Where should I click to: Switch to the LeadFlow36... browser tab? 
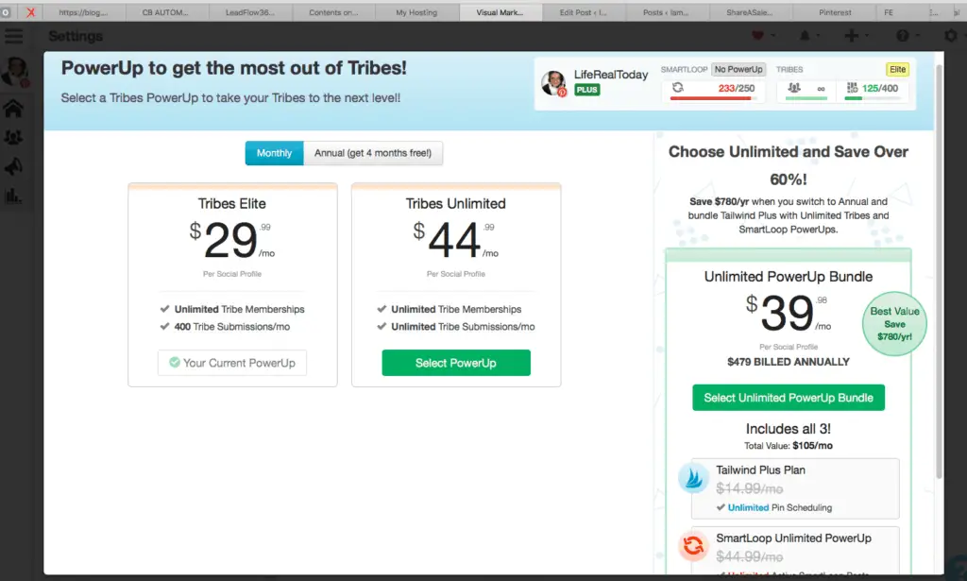click(249, 12)
